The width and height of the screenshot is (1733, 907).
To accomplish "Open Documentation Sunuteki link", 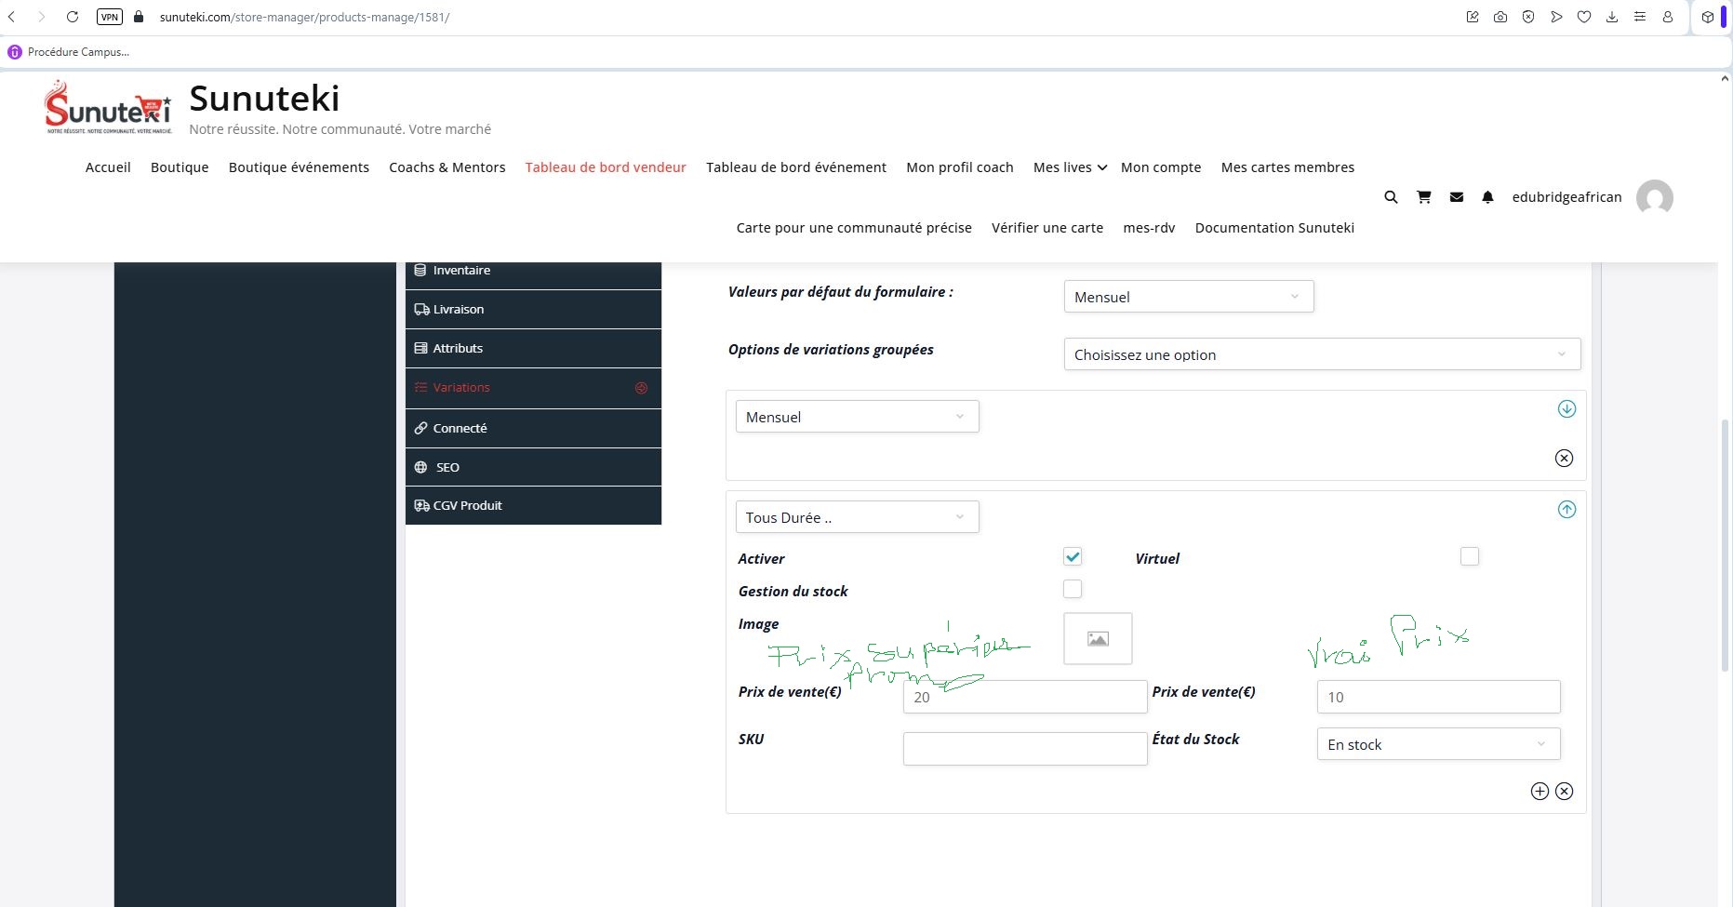I will pyautogui.click(x=1273, y=228).
